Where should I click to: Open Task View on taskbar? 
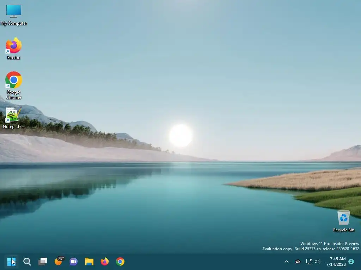point(43,262)
